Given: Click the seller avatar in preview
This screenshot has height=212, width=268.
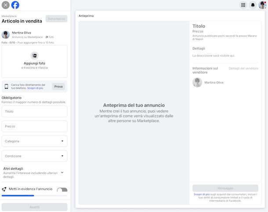Looking at the screenshot, I should 197,83.
